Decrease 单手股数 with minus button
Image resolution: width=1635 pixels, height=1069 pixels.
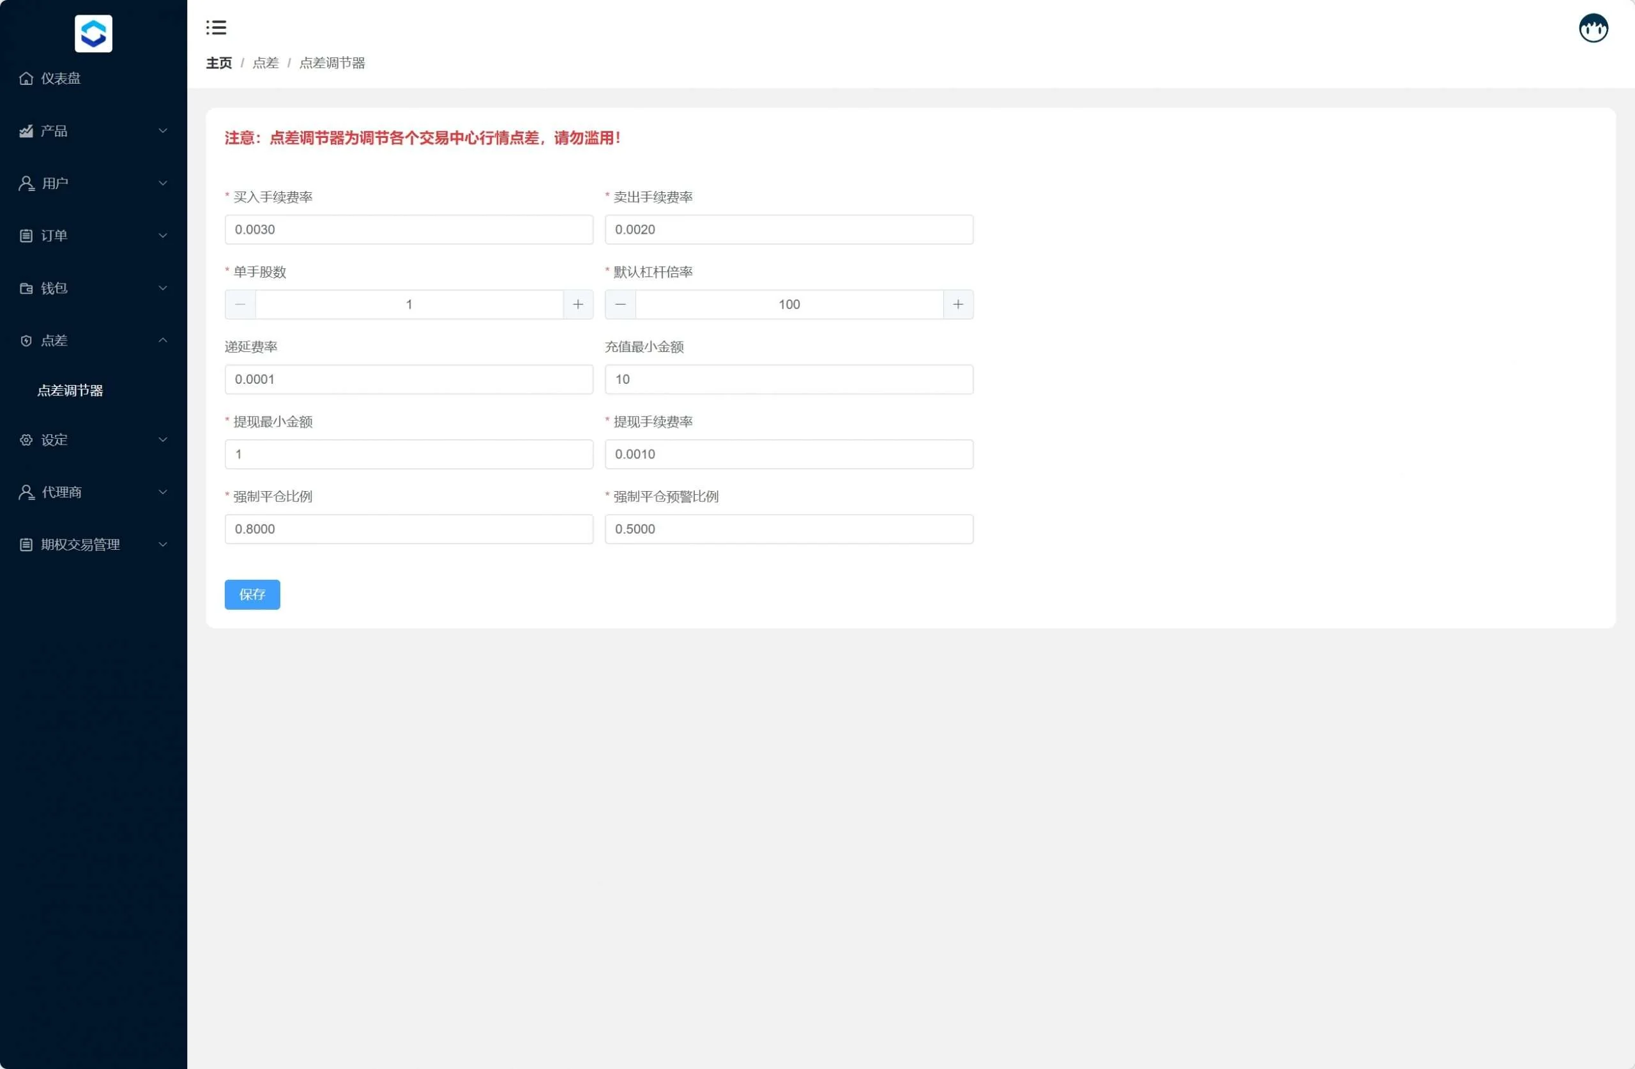pyautogui.click(x=240, y=305)
